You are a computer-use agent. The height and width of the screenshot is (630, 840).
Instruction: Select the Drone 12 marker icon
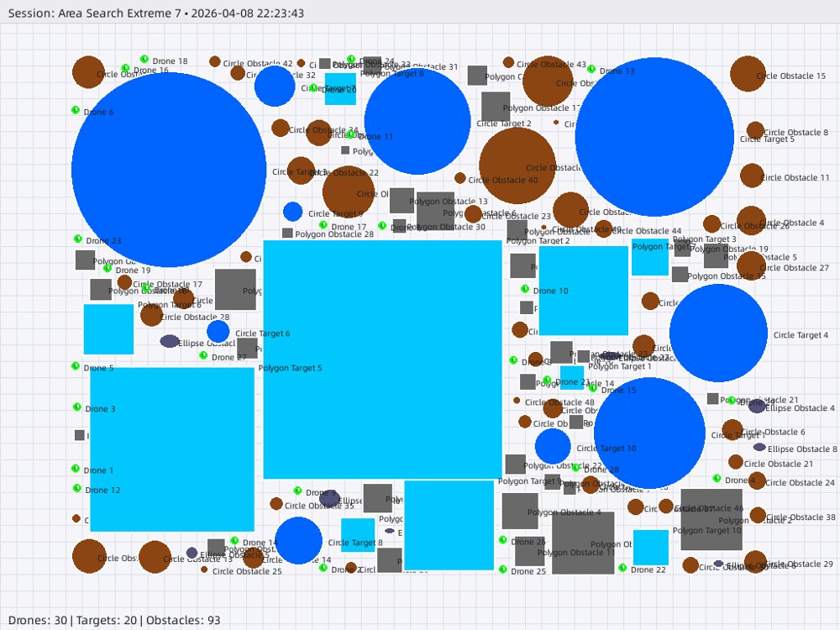point(77,488)
